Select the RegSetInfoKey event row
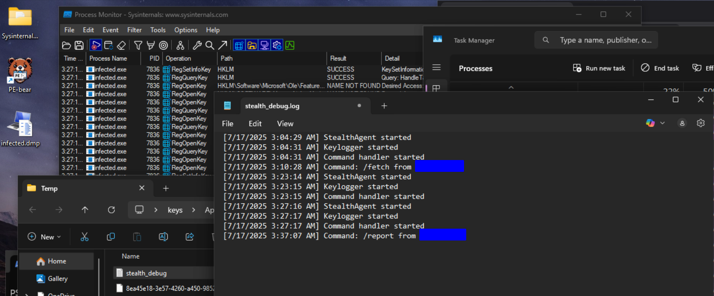Image resolution: width=714 pixels, height=296 pixels. pos(242,69)
